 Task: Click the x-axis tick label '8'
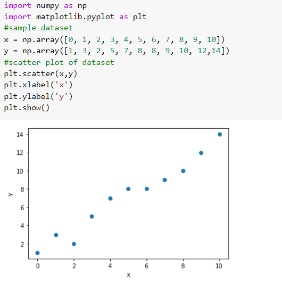(183, 266)
